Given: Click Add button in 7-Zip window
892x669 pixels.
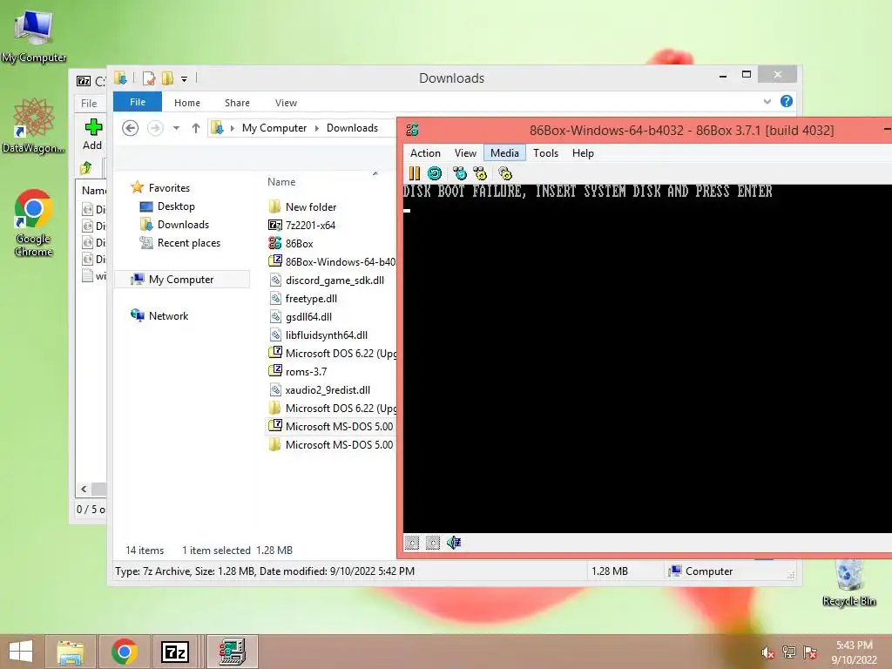Looking at the screenshot, I should pyautogui.click(x=92, y=134).
